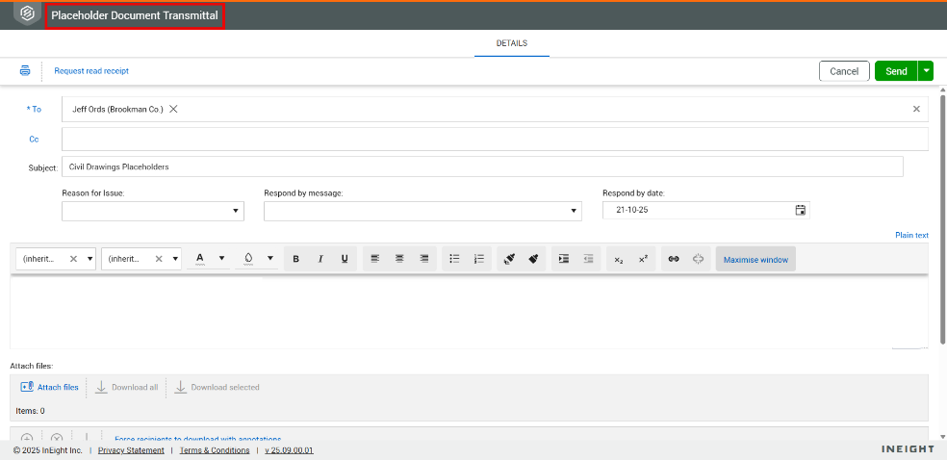Screen dimensions: 947x460
Task: Click the version v 25.09.00.01 link
Action: tap(290, 450)
